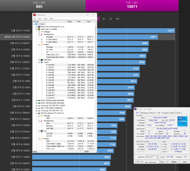This screenshot has height=171, width=190.
Task: Switch to the Mainboard tab in CPU-Z
Action: [144, 113]
